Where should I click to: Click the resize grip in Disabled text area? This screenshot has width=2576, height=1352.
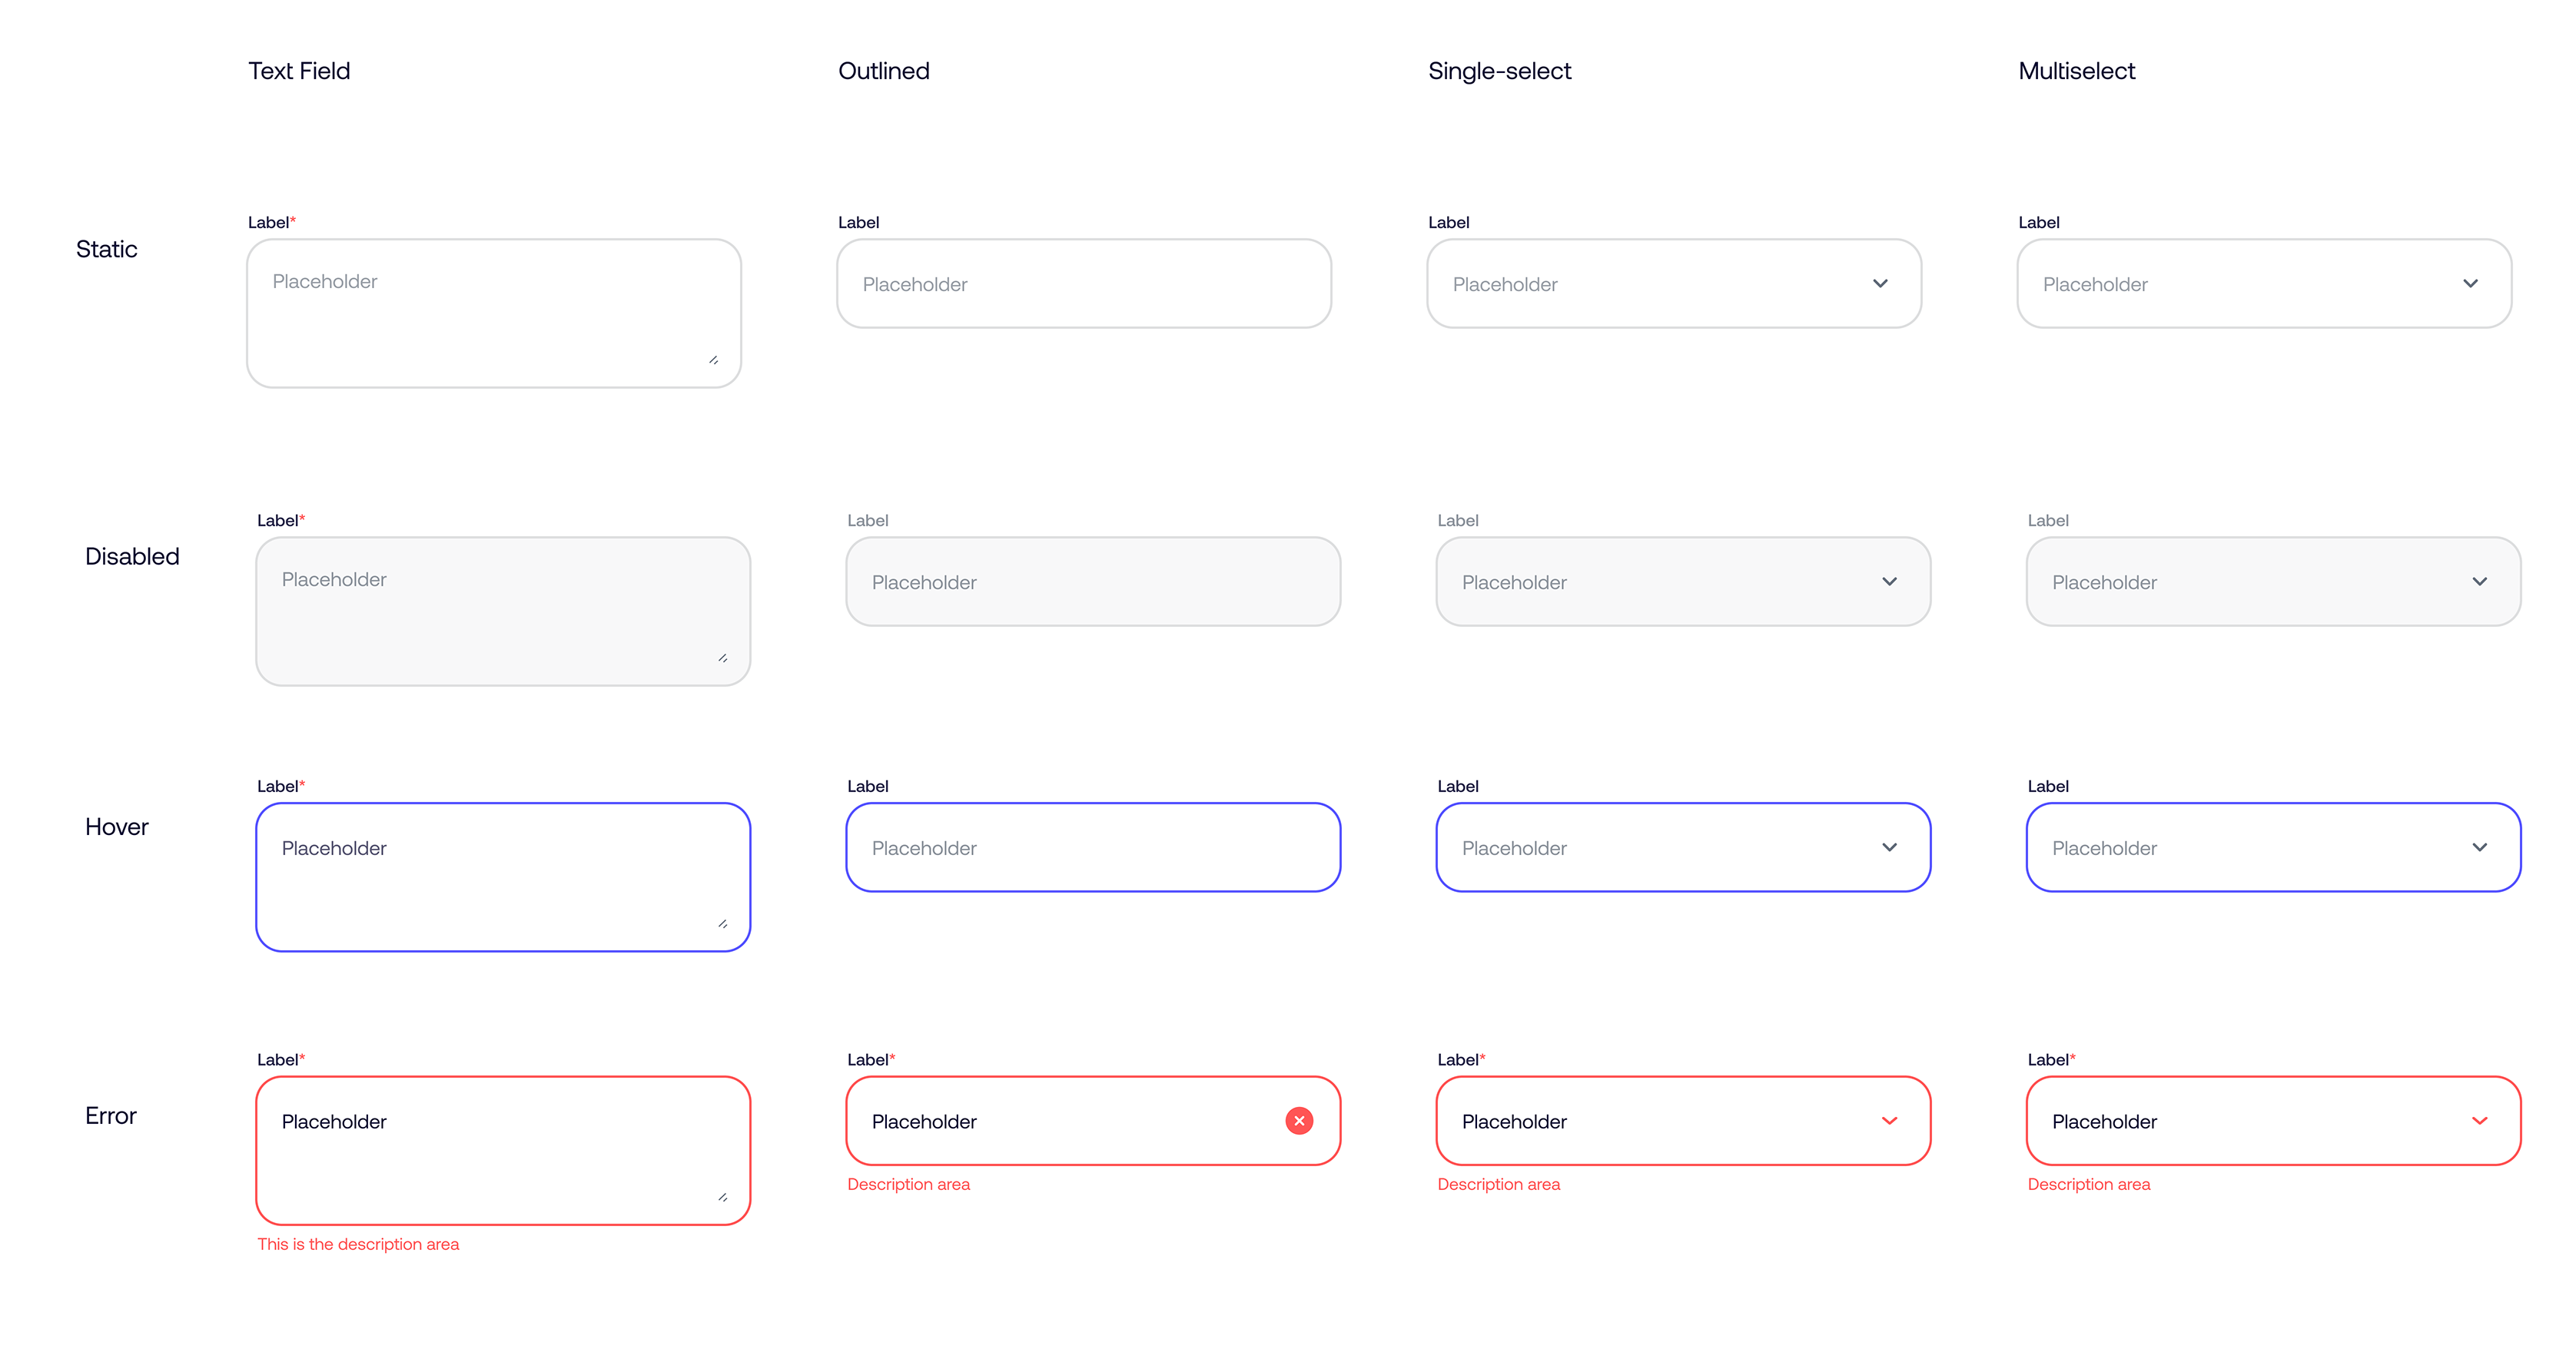[722, 658]
